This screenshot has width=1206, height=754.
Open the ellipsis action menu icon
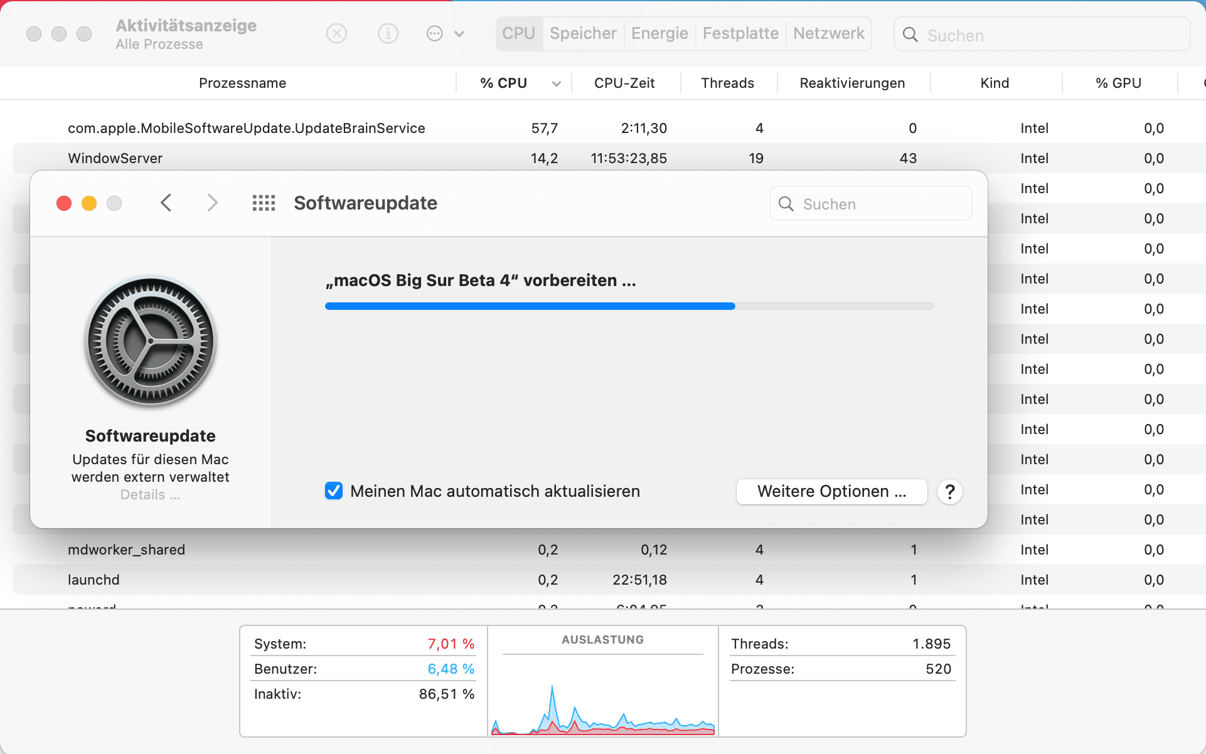(x=435, y=33)
